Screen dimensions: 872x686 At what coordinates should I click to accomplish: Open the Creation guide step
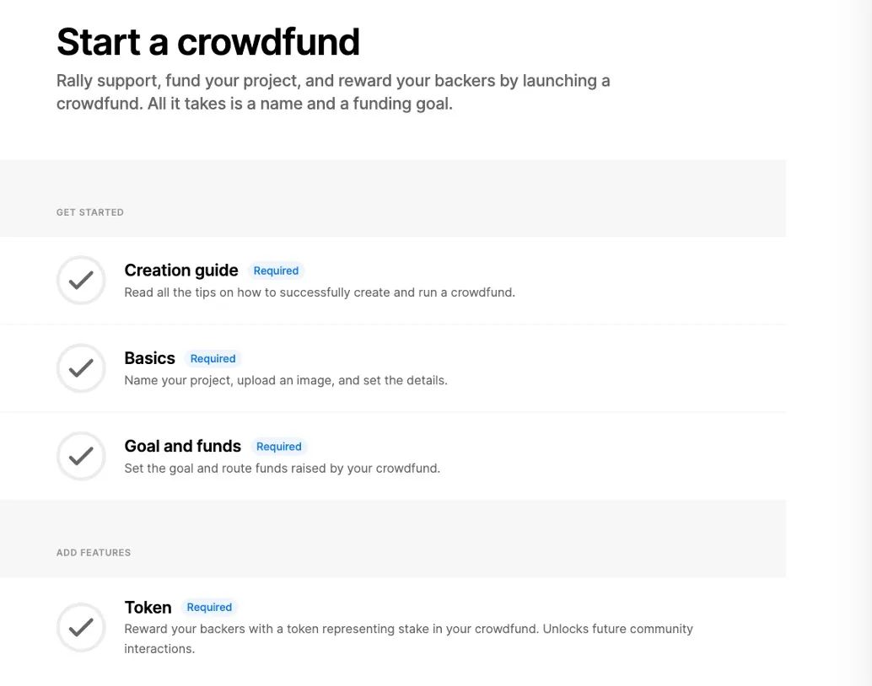[x=181, y=271]
